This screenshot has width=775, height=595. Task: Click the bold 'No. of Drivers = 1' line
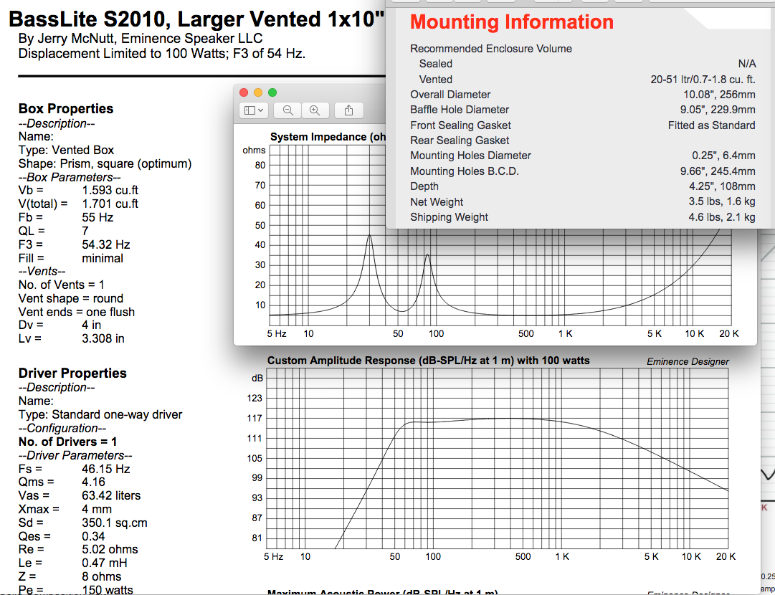pyautogui.click(x=67, y=442)
